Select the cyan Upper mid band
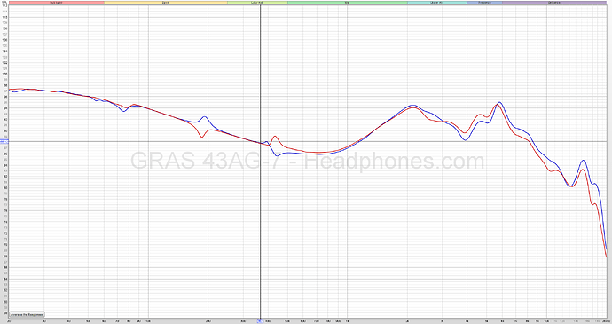612x324 pixels. coord(436,3)
